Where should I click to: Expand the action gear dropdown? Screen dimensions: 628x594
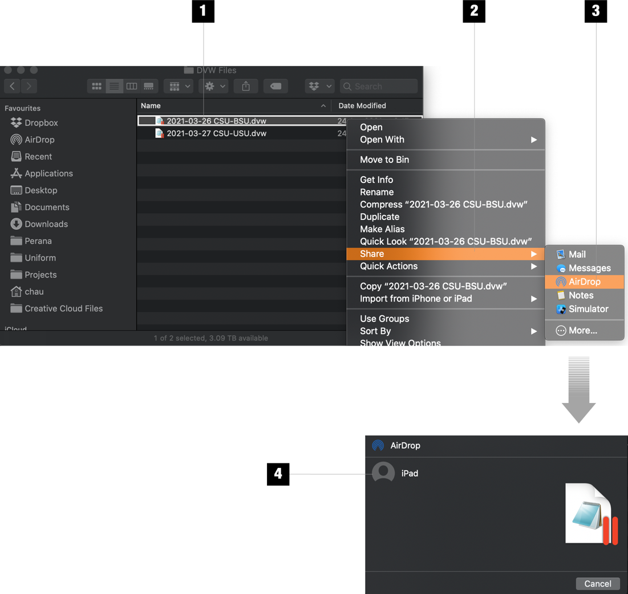(x=214, y=86)
